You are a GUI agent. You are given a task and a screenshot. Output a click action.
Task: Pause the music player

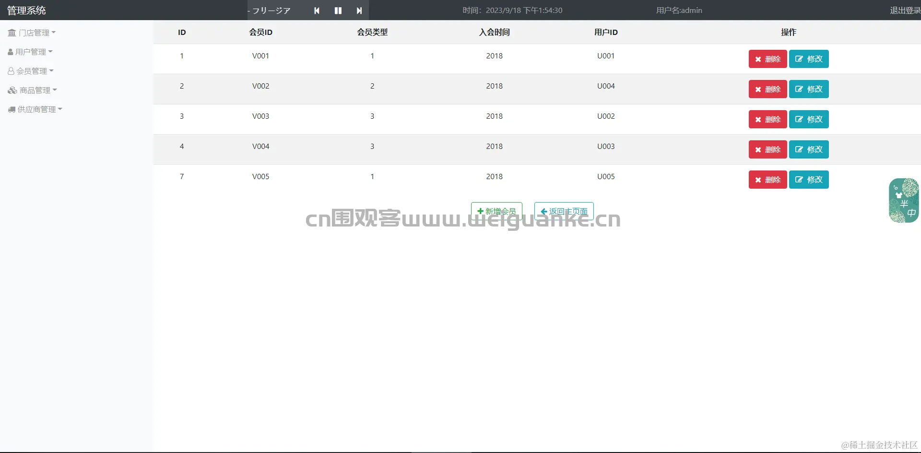click(x=338, y=11)
